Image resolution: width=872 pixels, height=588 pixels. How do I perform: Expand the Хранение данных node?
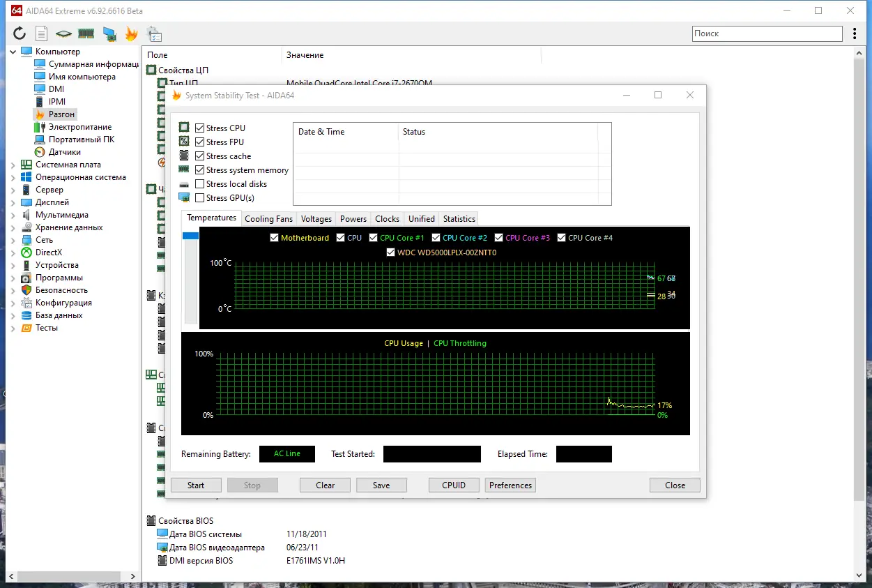tap(13, 227)
